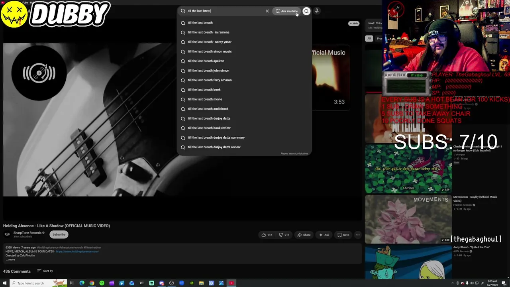Open File Explorer from the taskbar

click(x=201, y=283)
